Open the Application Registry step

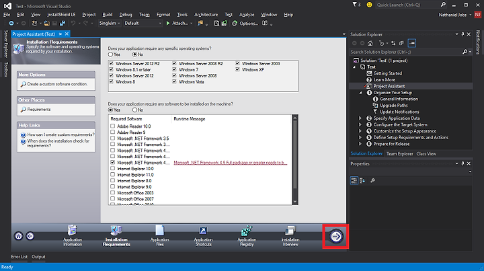coord(247,235)
